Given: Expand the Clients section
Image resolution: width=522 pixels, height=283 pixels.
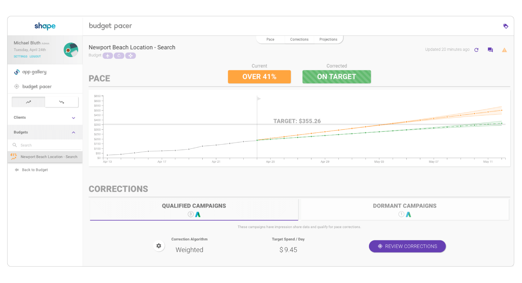Looking at the screenshot, I should [45, 117].
